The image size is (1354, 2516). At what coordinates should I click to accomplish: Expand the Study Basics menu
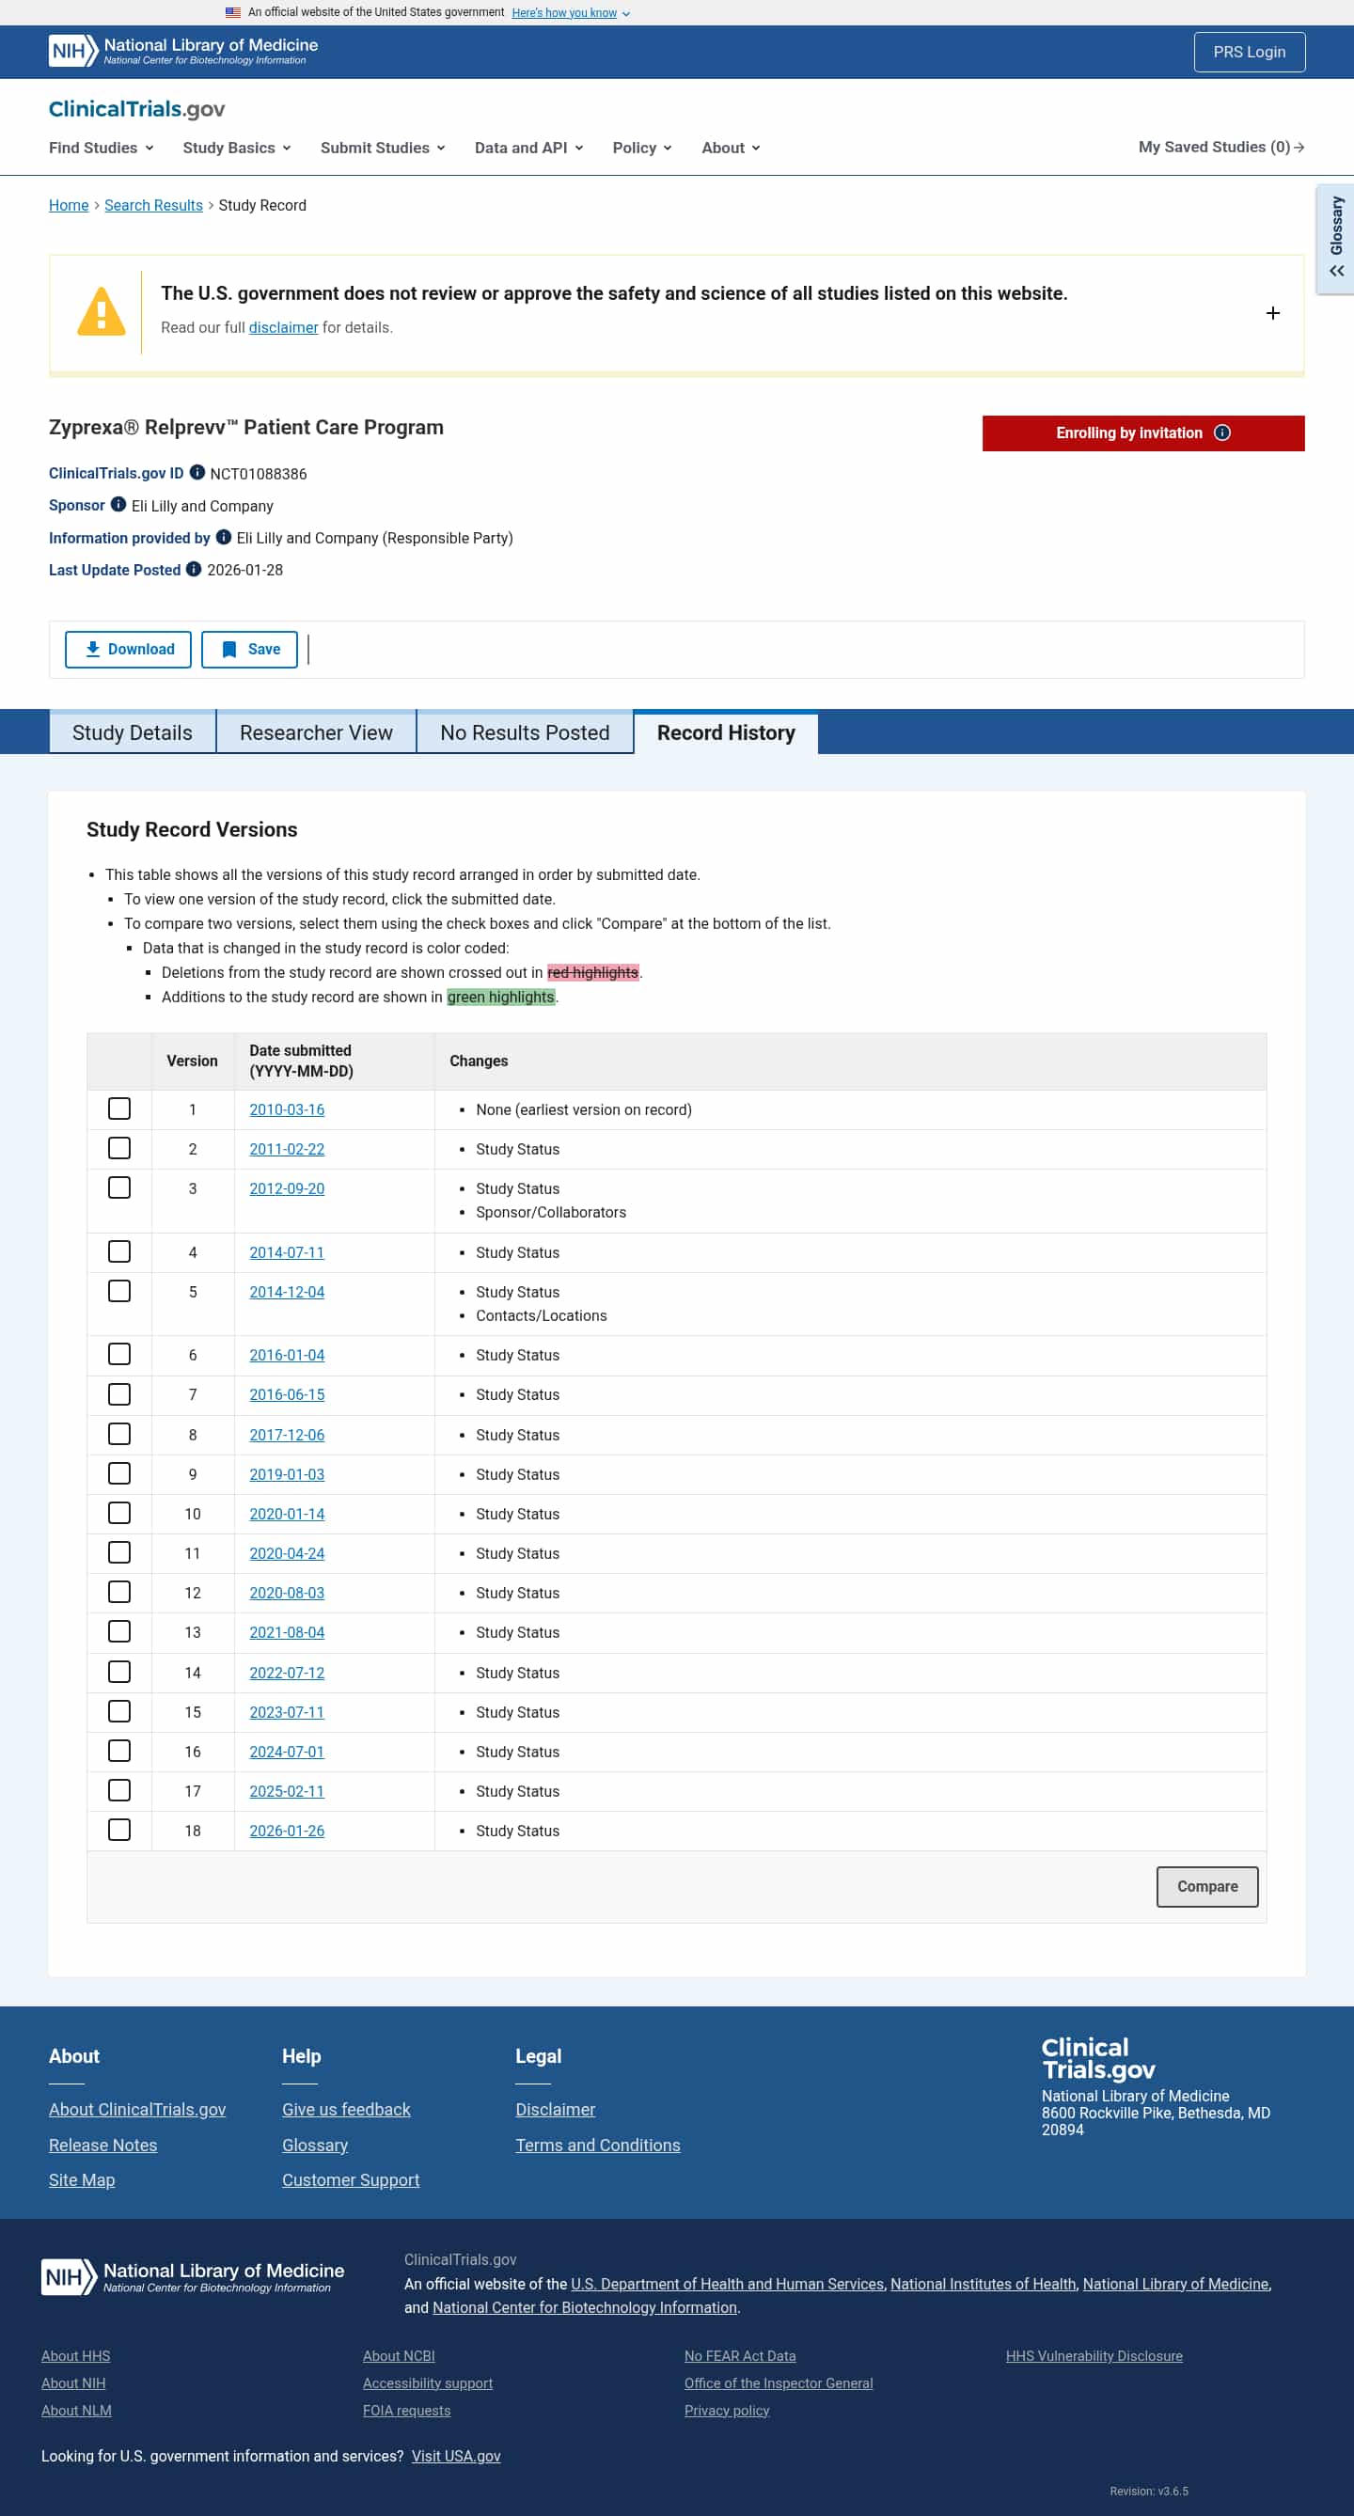(x=237, y=148)
